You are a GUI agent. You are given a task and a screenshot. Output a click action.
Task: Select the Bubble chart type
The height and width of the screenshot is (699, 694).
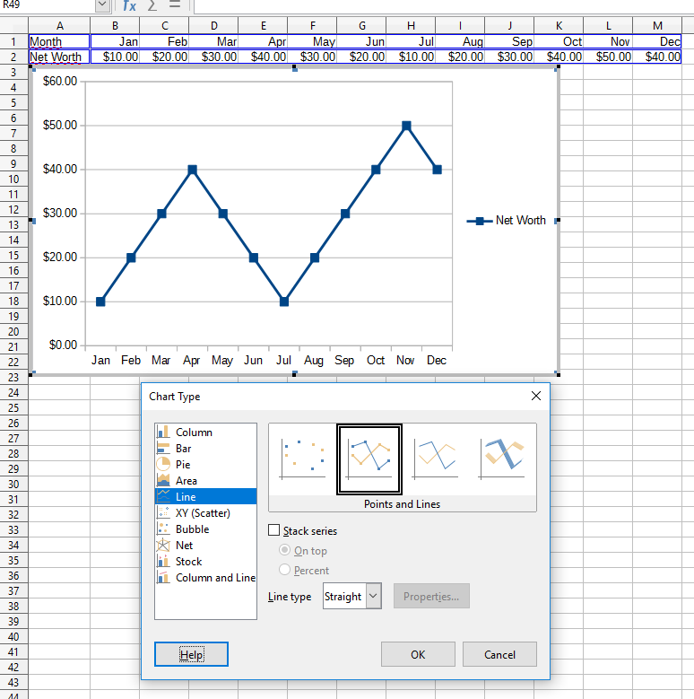tap(192, 529)
